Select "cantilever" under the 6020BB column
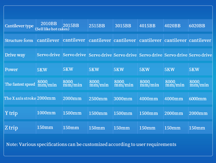216x163 pixels. tap(200, 40)
